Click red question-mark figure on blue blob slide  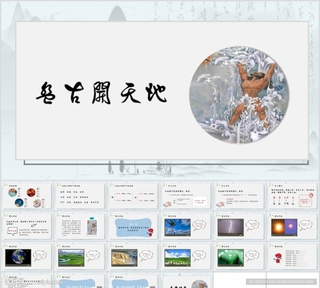(150, 232)
